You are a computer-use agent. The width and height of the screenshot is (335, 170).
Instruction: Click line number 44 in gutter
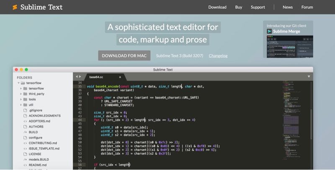tap(80, 120)
